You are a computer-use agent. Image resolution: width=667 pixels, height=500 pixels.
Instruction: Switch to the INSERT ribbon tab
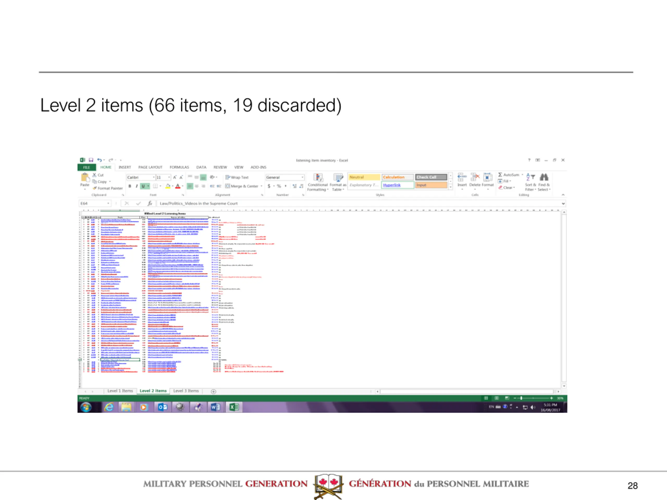click(125, 167)
